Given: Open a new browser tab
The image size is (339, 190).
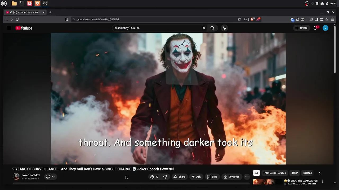Looking at the screenshot, I should click(50, 12).
